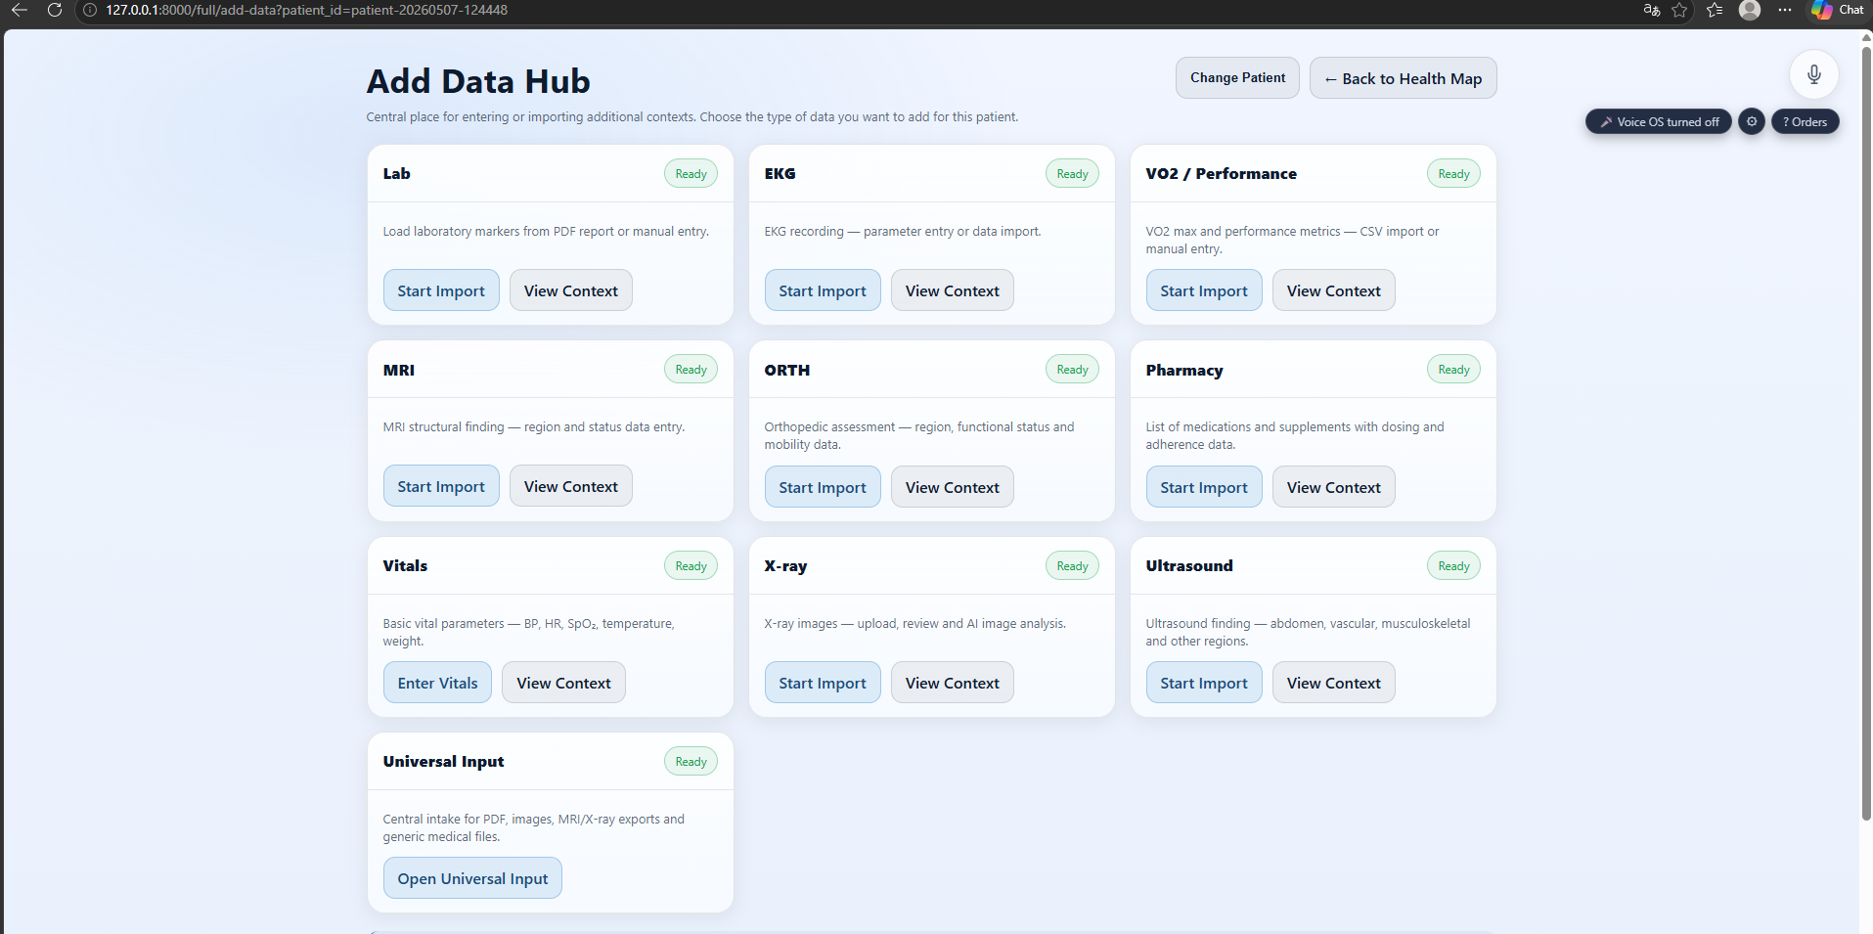Start Import on the ORTH card

coord(823,487)
